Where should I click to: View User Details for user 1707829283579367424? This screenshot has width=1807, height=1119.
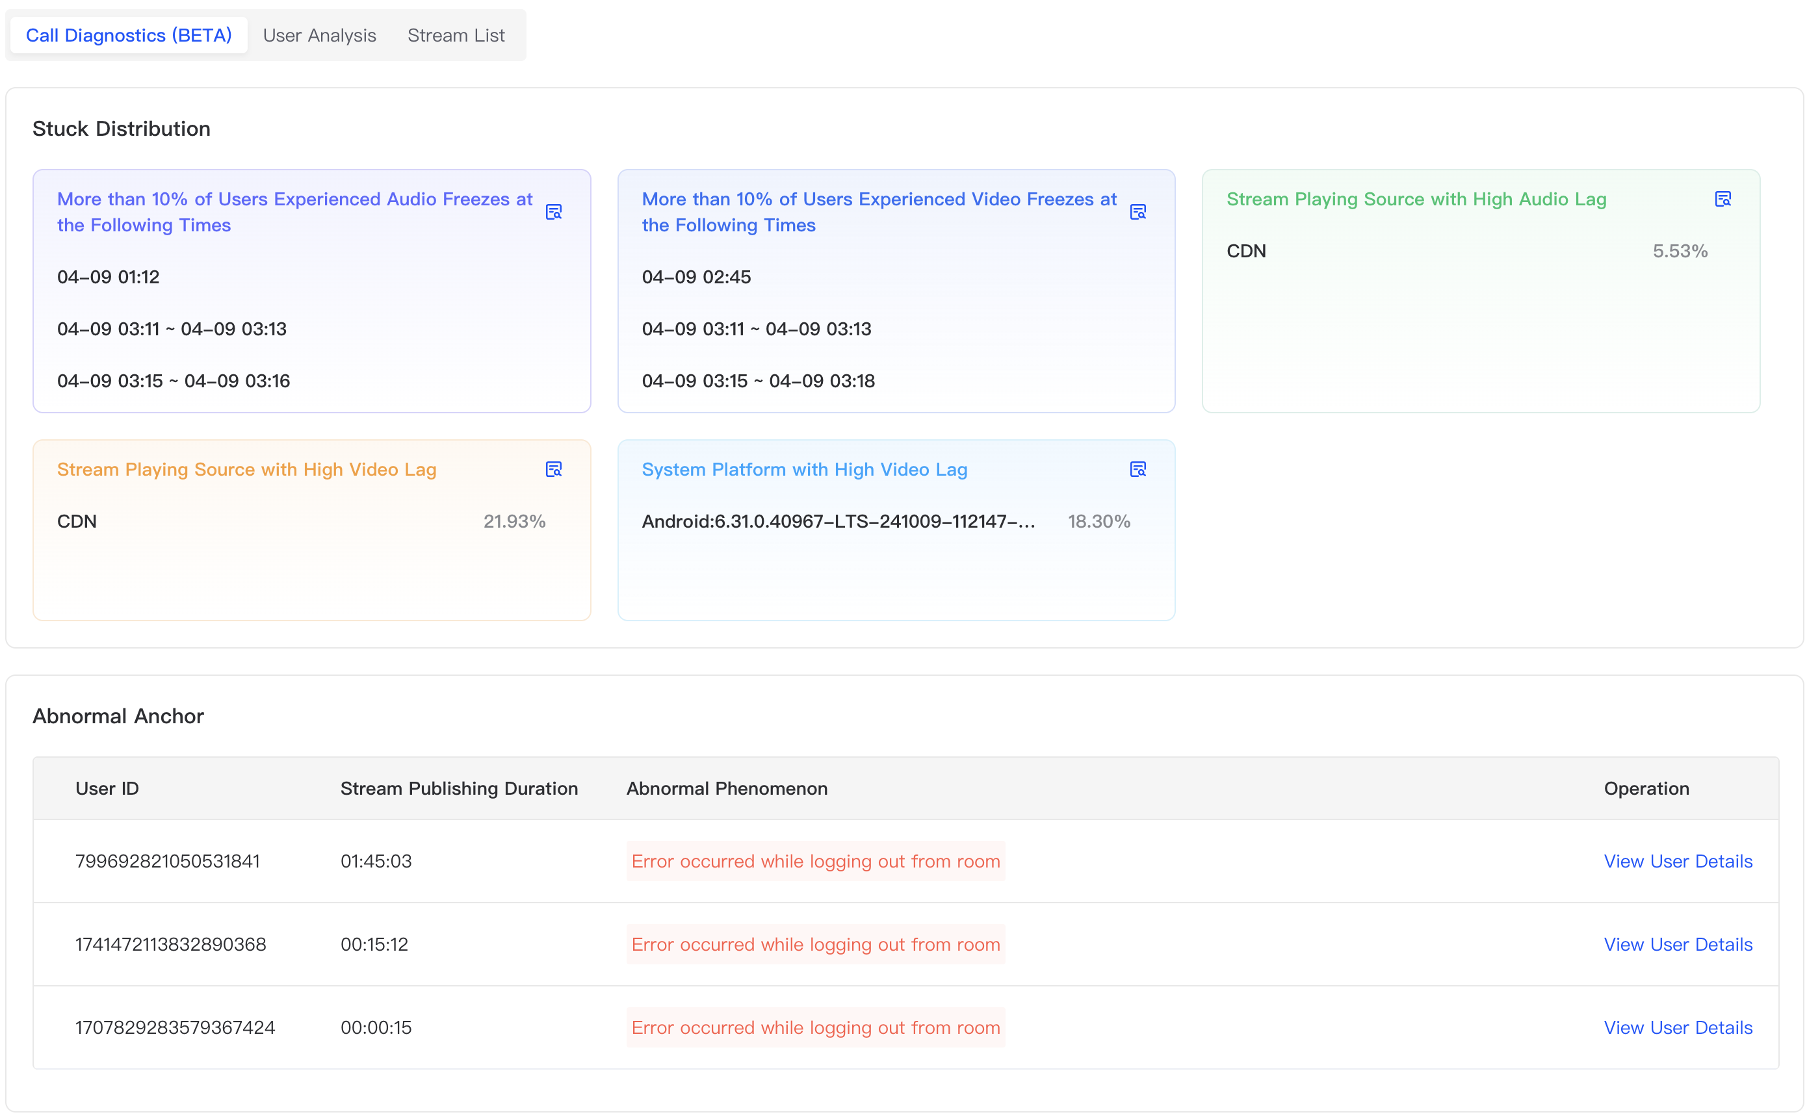coord(1677,1027)
